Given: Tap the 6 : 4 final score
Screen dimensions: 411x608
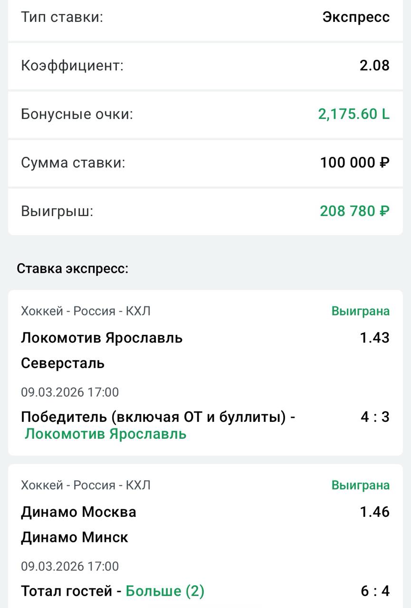Looking at the screenshot, I should pos(374,591).
